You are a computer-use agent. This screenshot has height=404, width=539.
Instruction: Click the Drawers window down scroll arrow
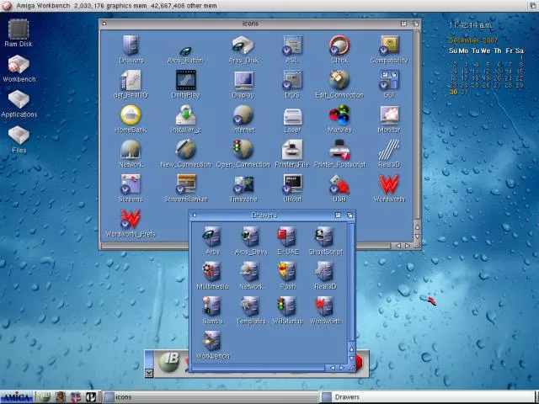[351, 357]
